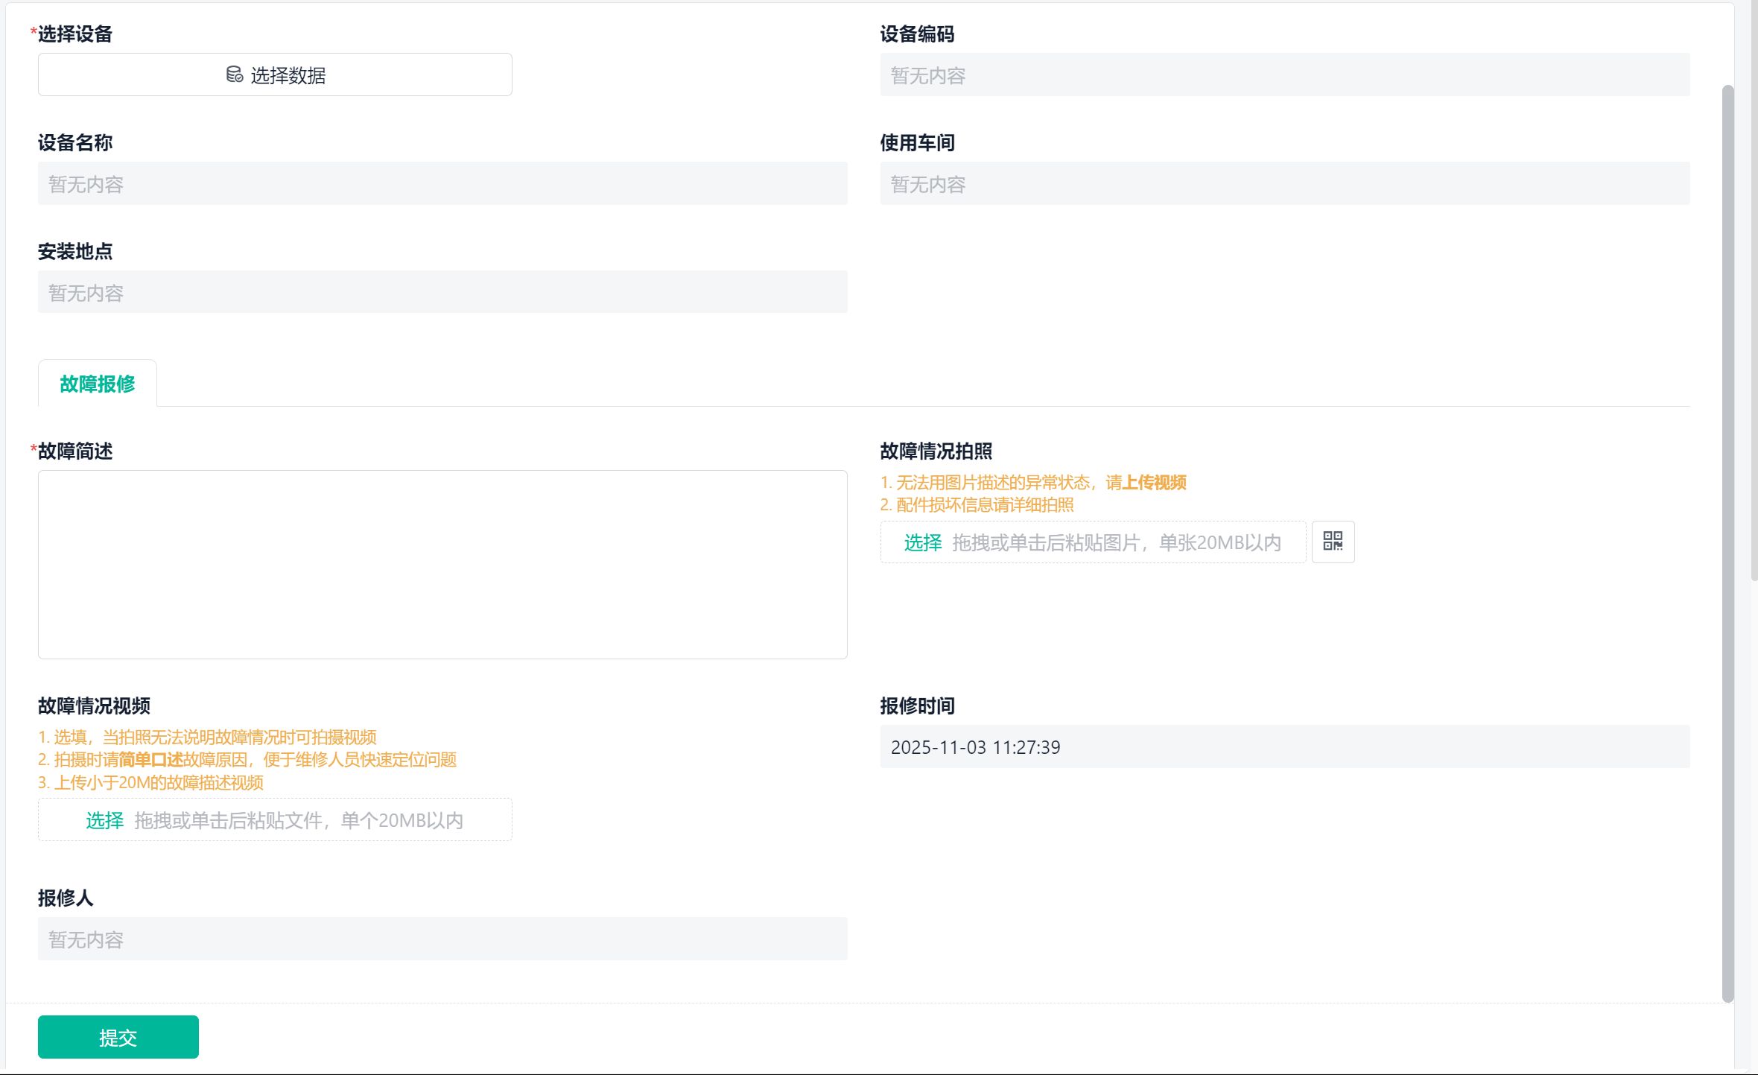Image resolution: width=1758 pixels, height=1075 pixels.
Task: Click the QR code upload icon
Action: (1333, 542)
